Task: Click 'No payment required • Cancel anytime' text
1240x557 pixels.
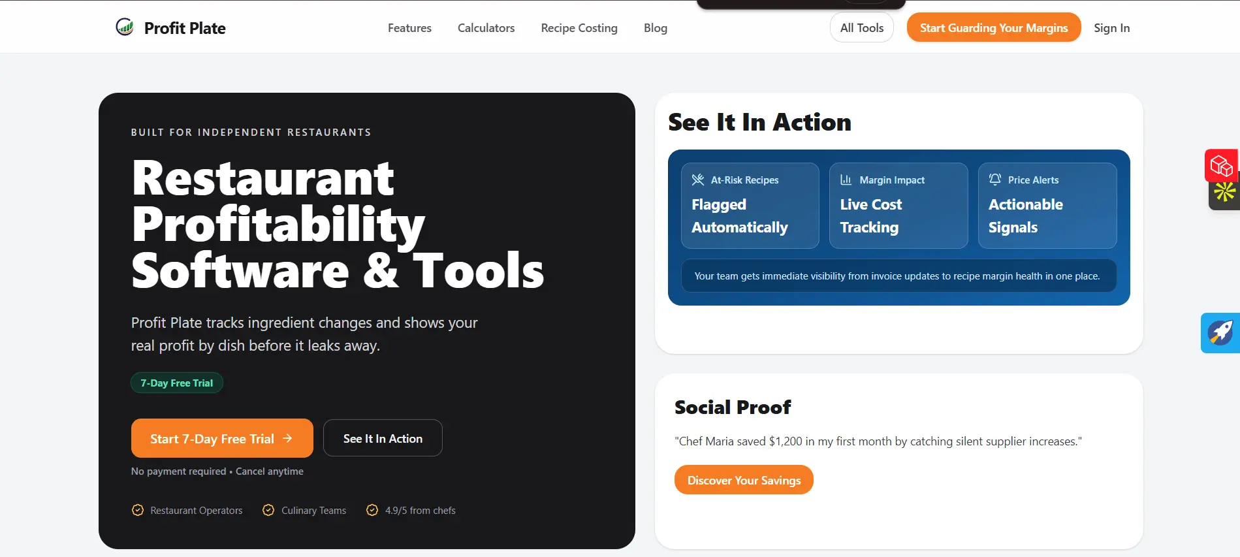Action: 217,471
